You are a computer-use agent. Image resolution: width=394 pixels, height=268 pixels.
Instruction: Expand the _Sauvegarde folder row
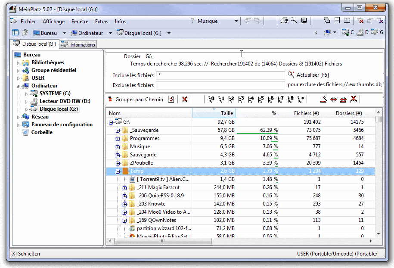coord(118,131)
